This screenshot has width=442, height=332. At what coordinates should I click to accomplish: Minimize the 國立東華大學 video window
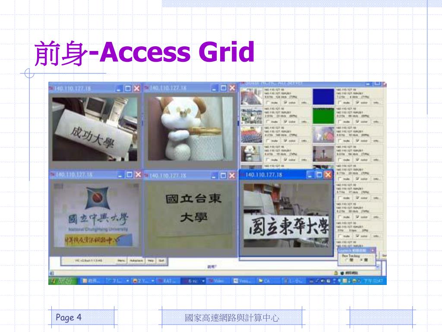(x=310, y=175)
